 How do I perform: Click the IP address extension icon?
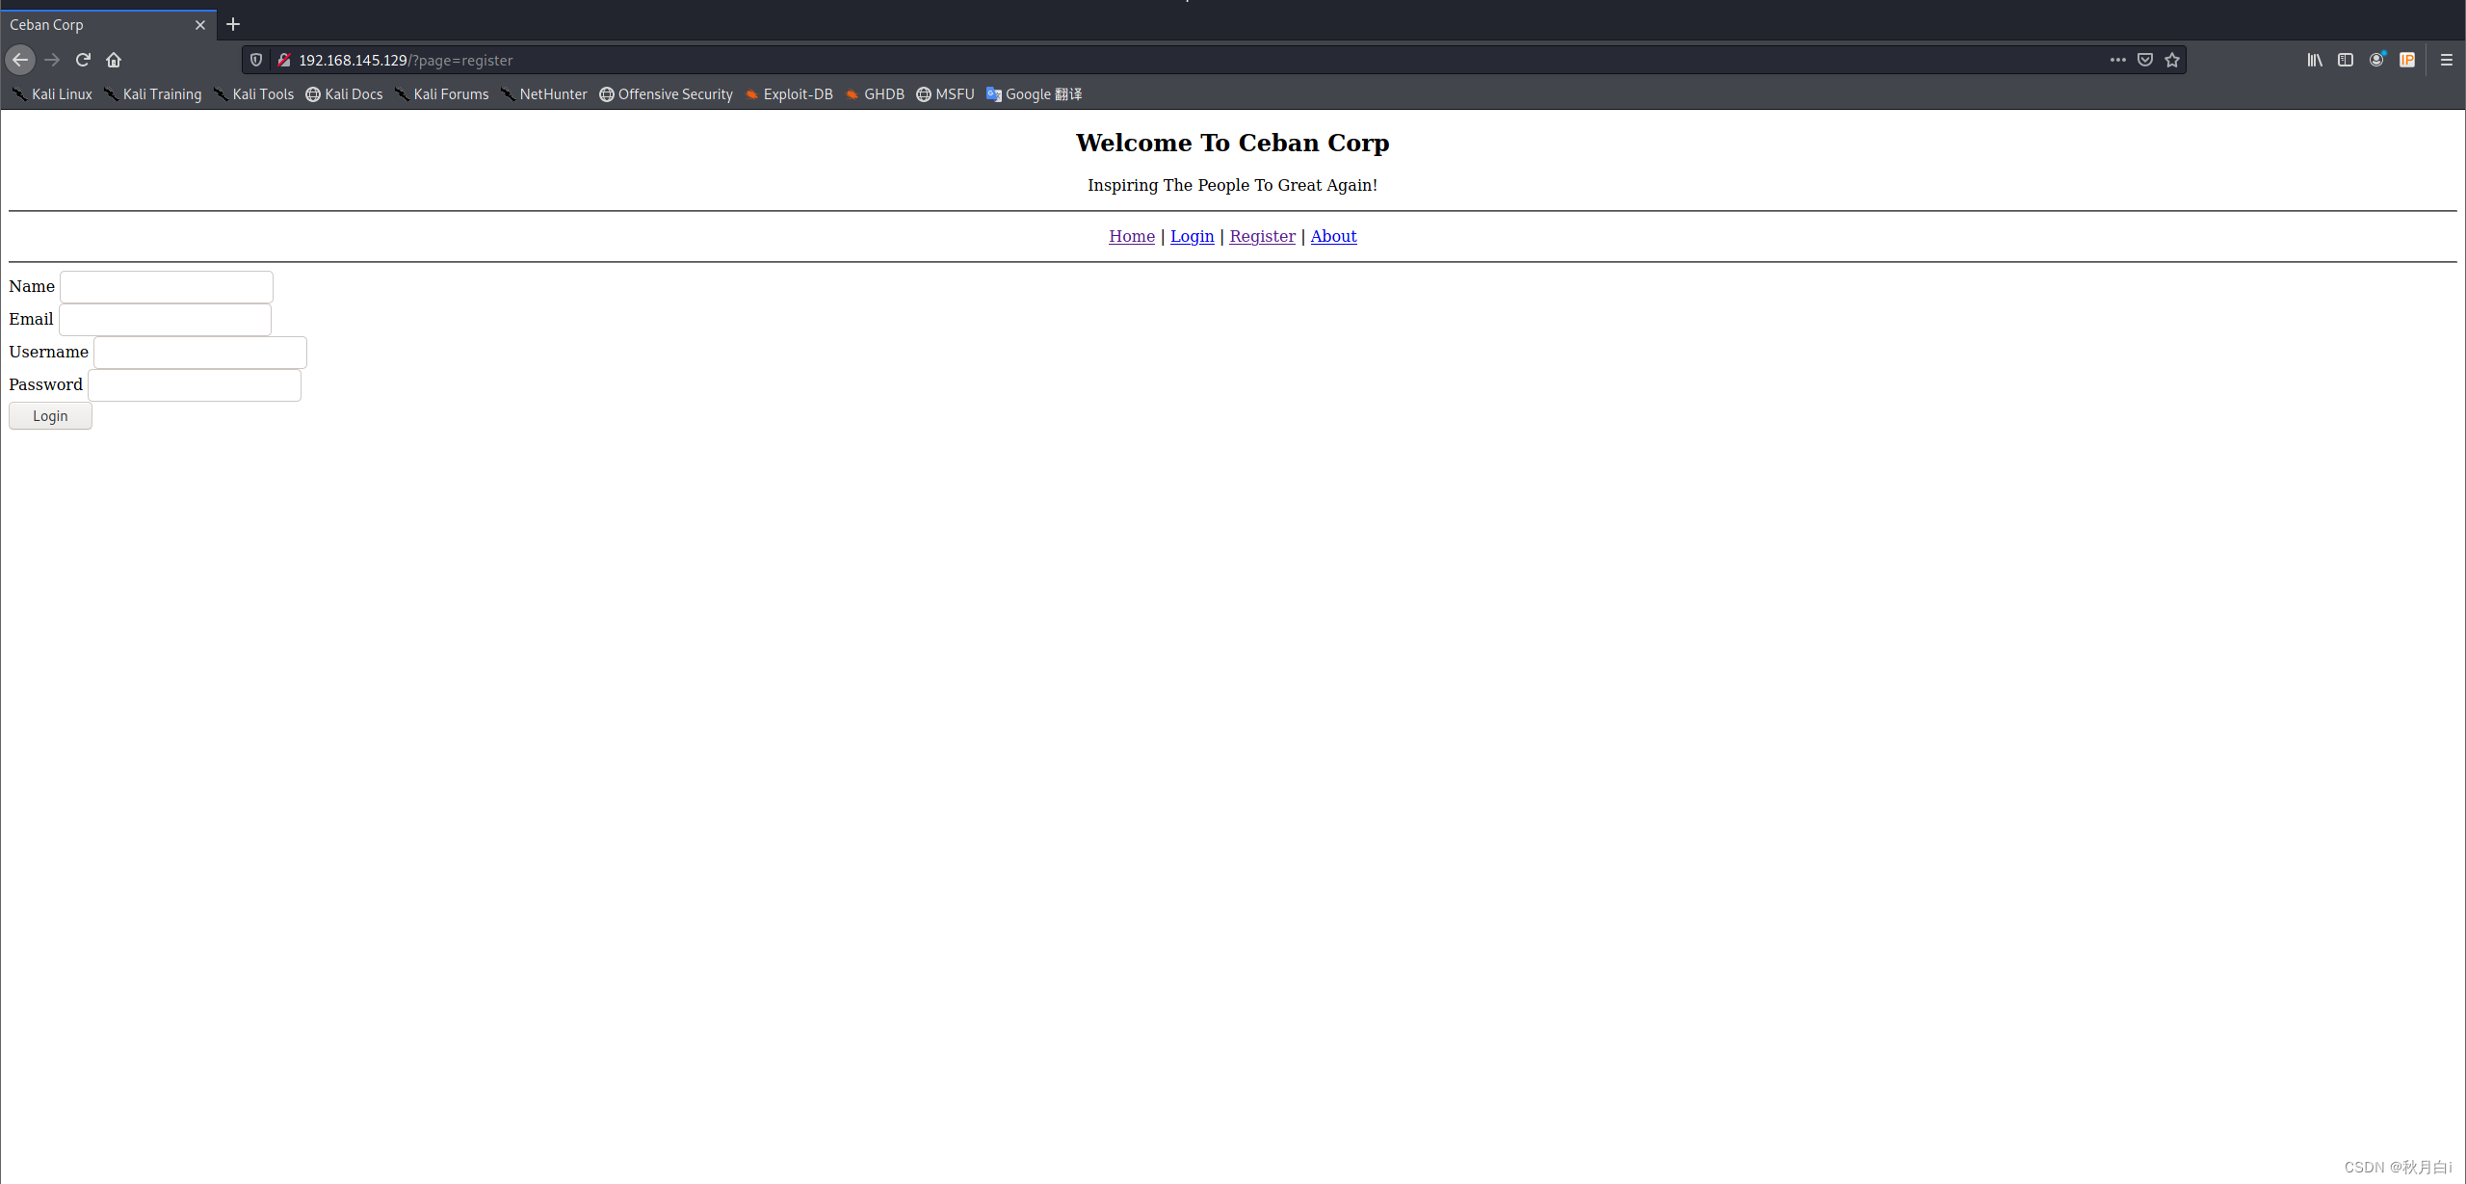[2408, 60]
